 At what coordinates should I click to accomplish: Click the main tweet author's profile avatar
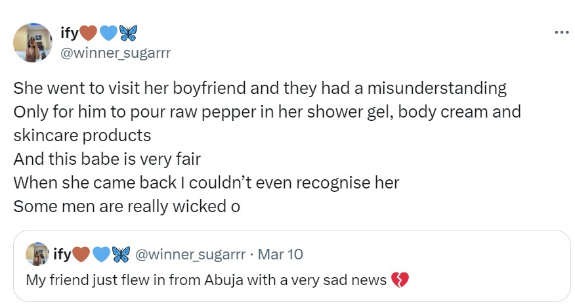[x=33, y=43]
